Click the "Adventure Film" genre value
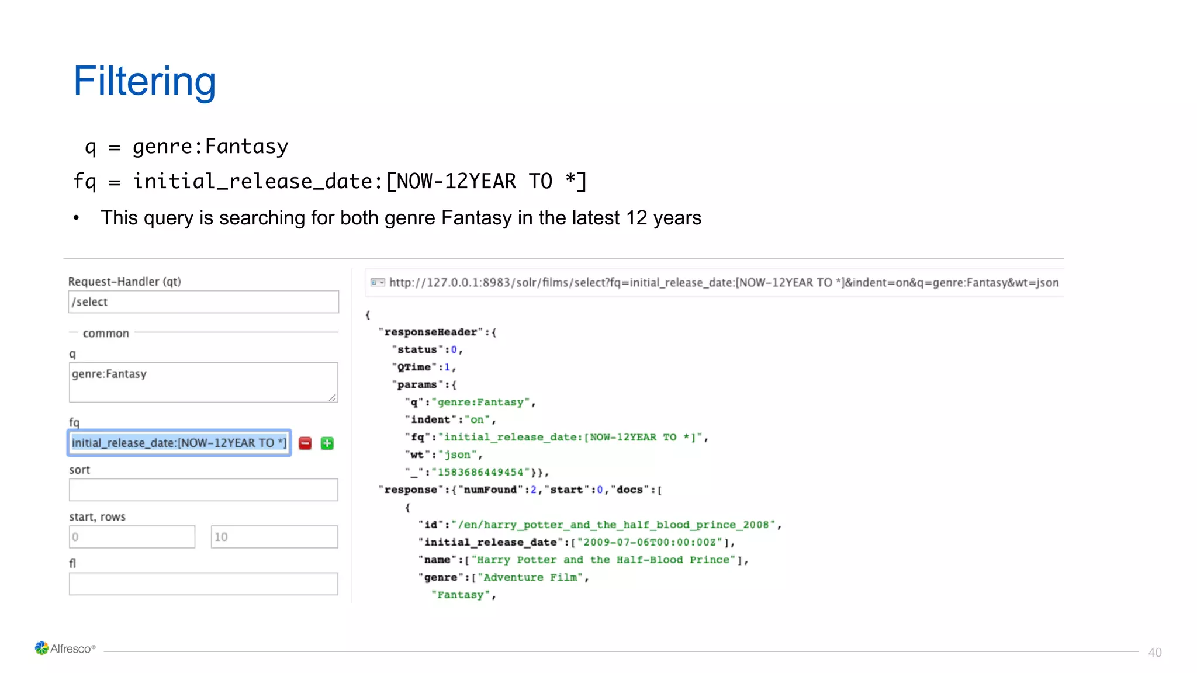 tap(531, 577)
